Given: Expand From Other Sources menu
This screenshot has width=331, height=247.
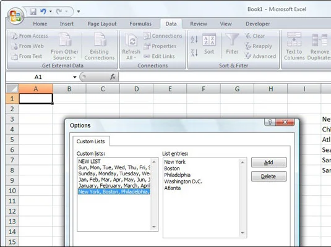Looking at the screenshot, I should (64, 54).
